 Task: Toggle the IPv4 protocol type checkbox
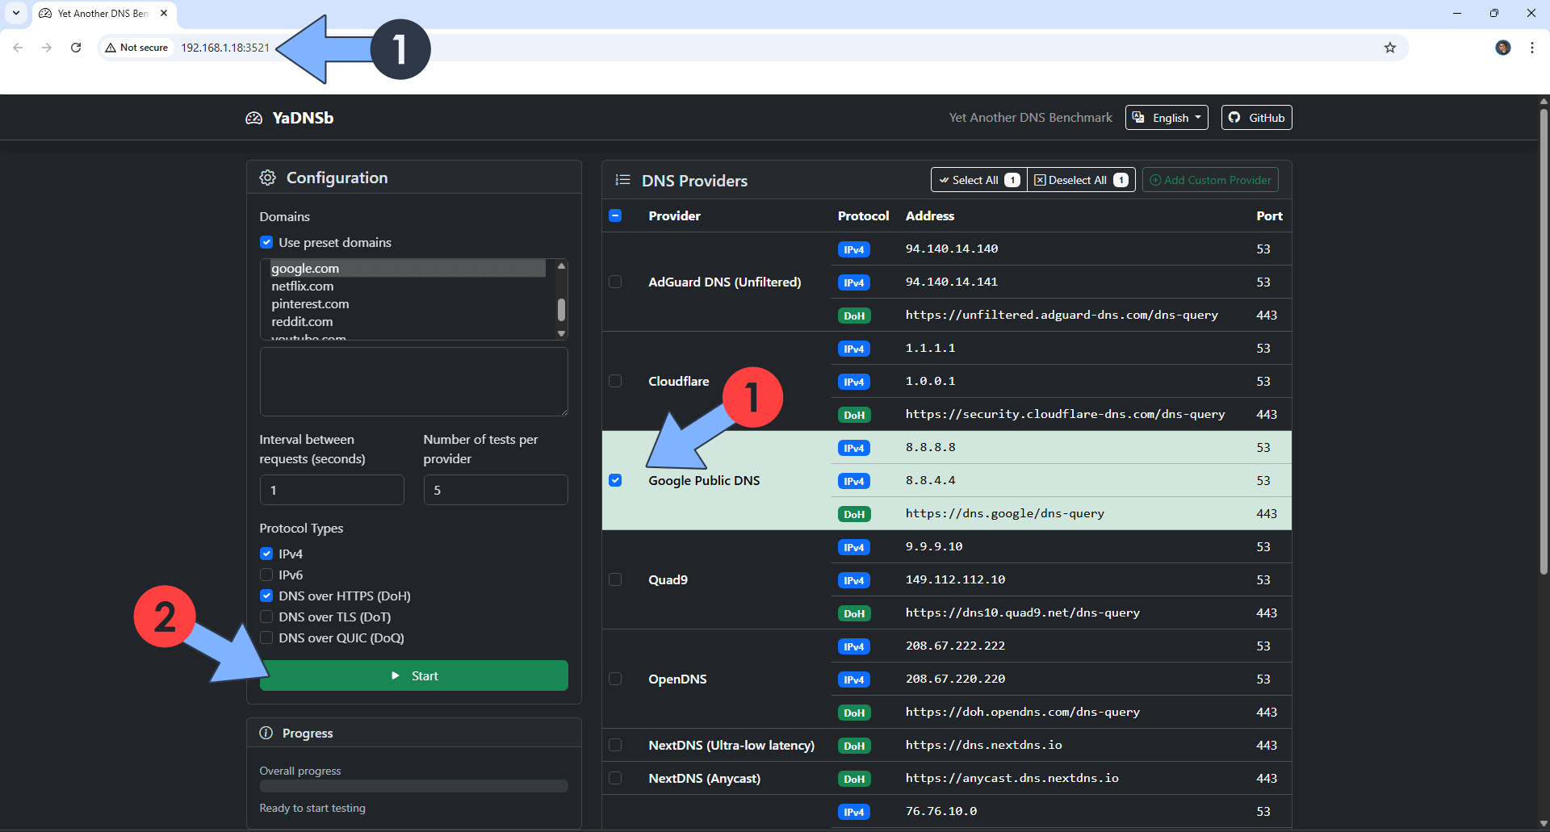pos(266,554)
